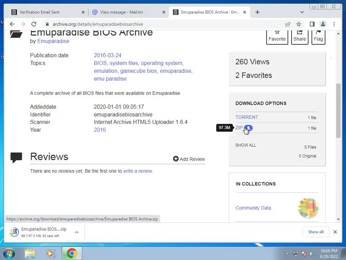The image size is (346, 260).
Task: Click the 2016 year link
Action: (100, 130)
